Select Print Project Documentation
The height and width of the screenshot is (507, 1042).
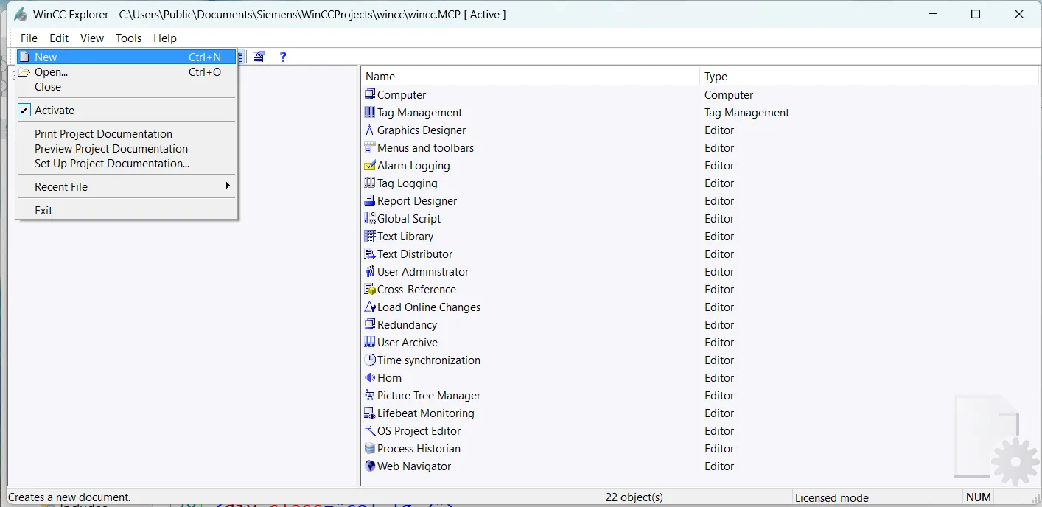(x=126, y=133)
